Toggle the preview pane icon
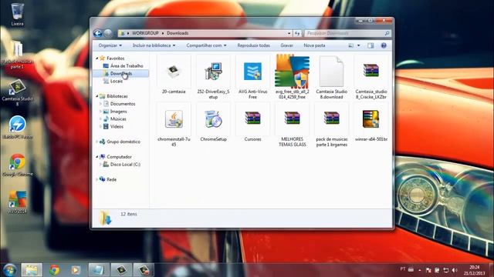 coord(370,45)
